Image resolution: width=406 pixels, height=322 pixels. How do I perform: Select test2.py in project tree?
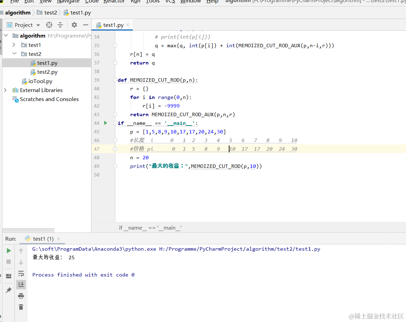click(x=47, y=72)
